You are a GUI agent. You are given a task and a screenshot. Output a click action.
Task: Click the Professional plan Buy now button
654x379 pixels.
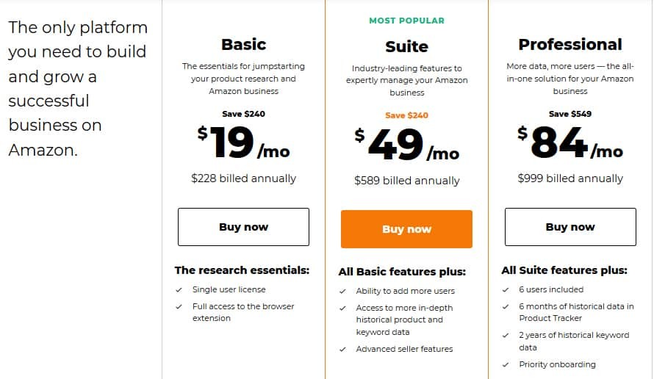tap(570, 227)
